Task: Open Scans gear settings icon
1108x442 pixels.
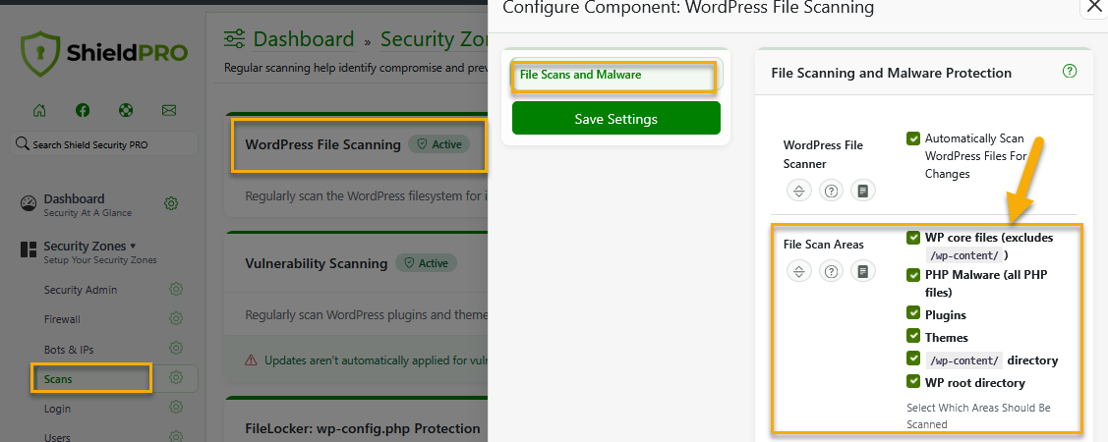Action: pyautogui.click(x=176, y=378)
